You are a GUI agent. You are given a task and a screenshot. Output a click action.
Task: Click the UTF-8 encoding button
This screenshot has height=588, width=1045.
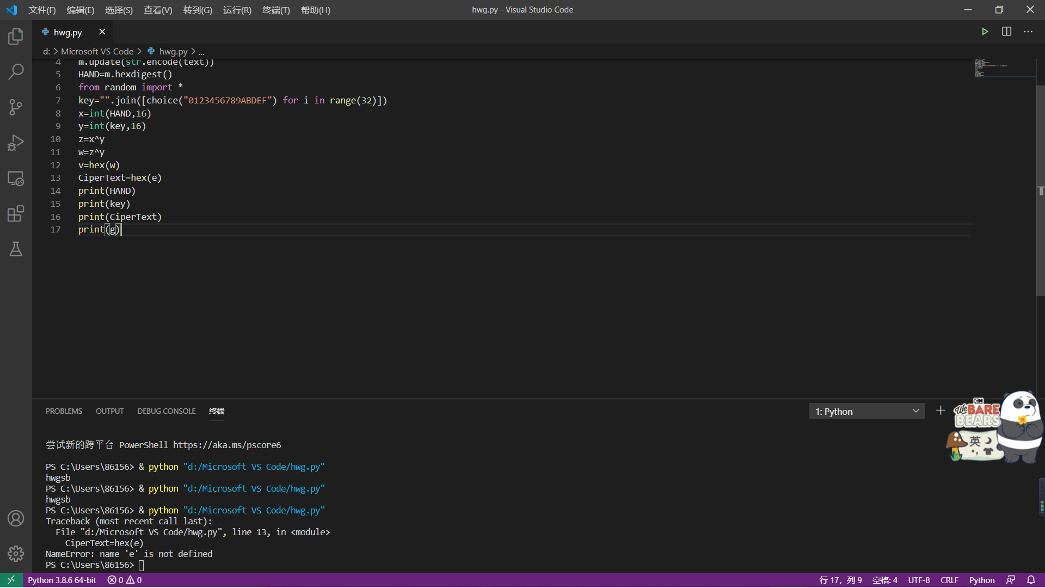click(x=919, y=580)
